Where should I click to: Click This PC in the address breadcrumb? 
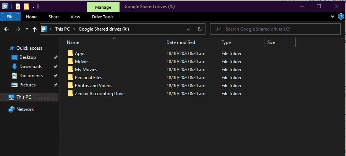pos(63,29)
